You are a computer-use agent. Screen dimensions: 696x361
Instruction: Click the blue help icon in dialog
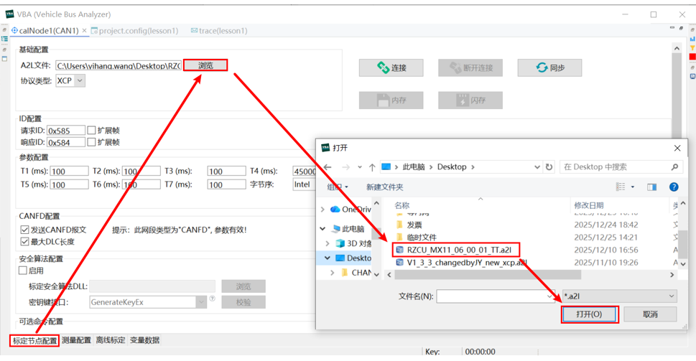(674, 187)
